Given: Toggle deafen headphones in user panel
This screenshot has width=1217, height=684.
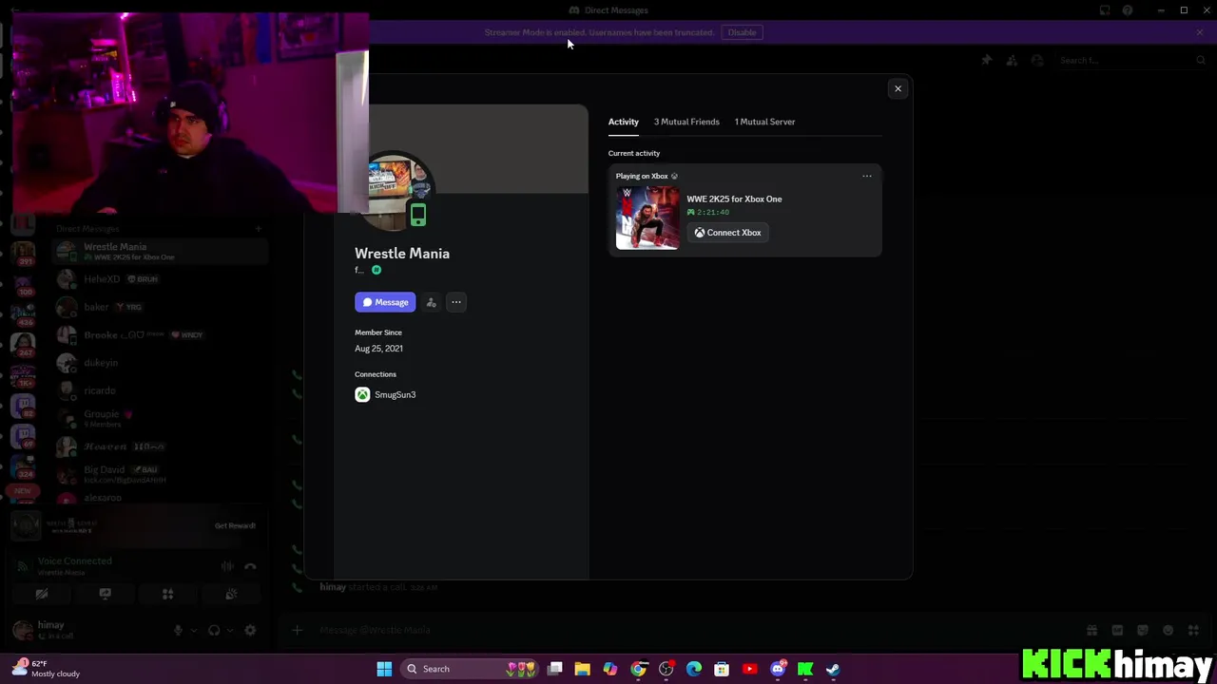Looking at the screenshot, I should coord(214,630).
